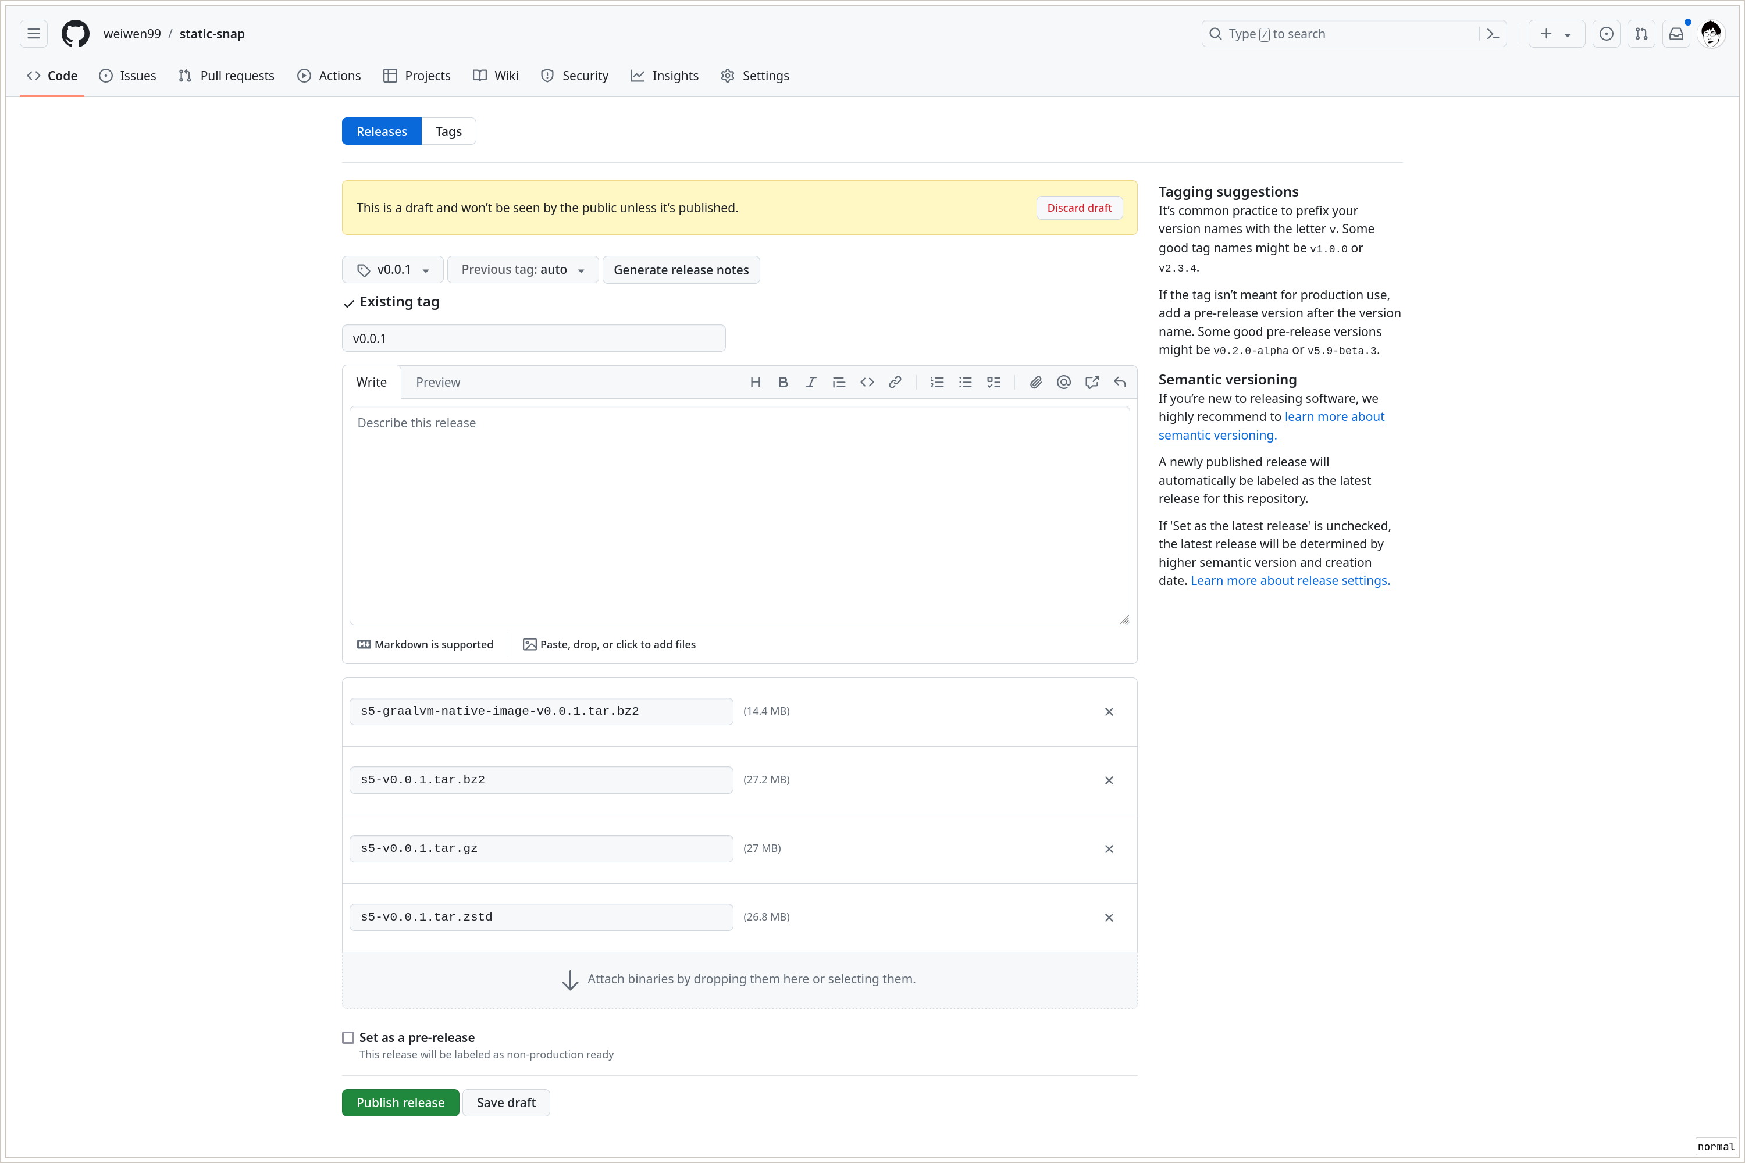Insert a numbered list

(937, 382)
